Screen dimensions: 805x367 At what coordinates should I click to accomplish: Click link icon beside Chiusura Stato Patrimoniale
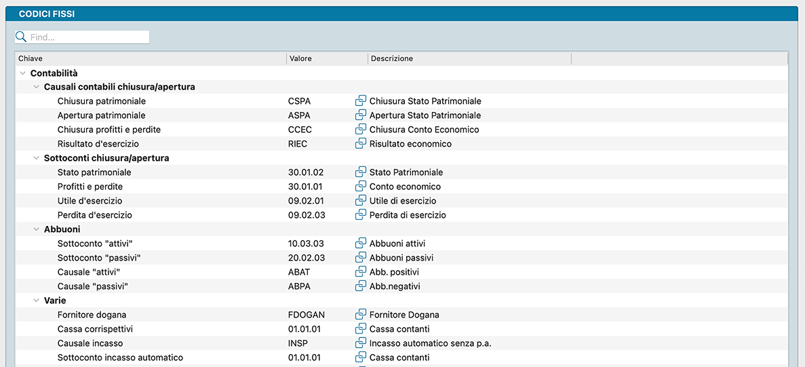tap(361, 101)
